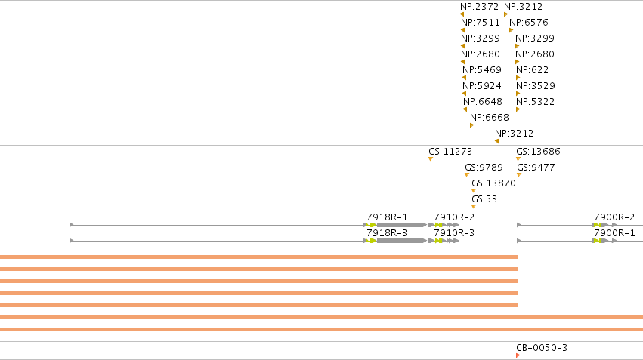Click the triangle marker under NP:6668
643x360 pixels.
pyautogui.click(x=472, y=125)
